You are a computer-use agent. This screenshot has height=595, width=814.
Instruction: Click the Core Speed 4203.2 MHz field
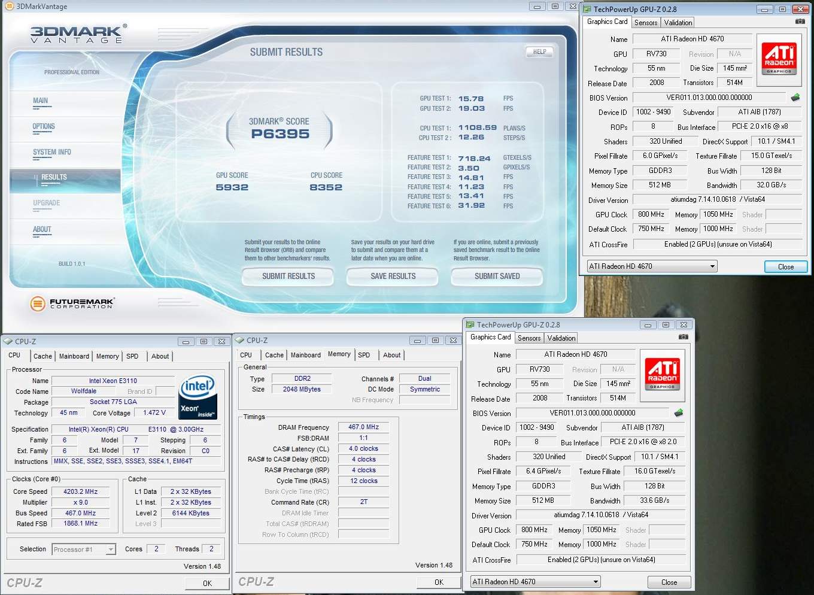pos(81,491)
